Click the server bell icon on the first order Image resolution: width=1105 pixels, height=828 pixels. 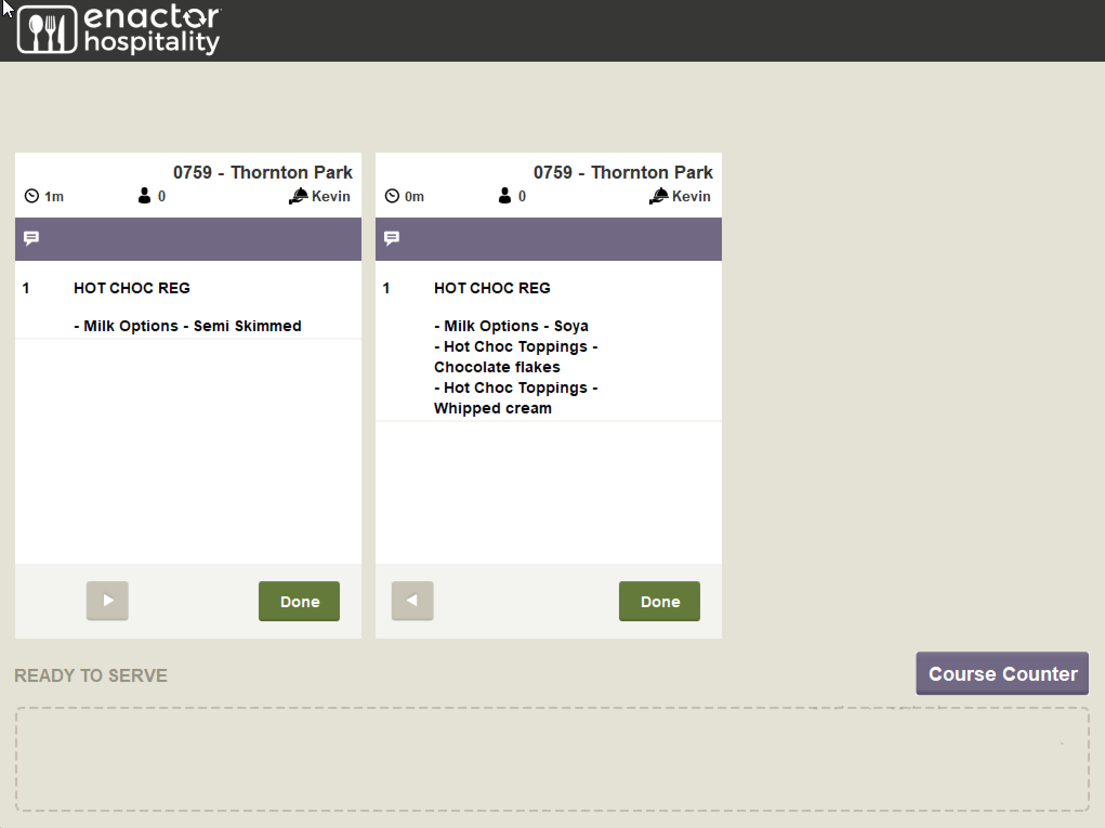coord(298,196)
